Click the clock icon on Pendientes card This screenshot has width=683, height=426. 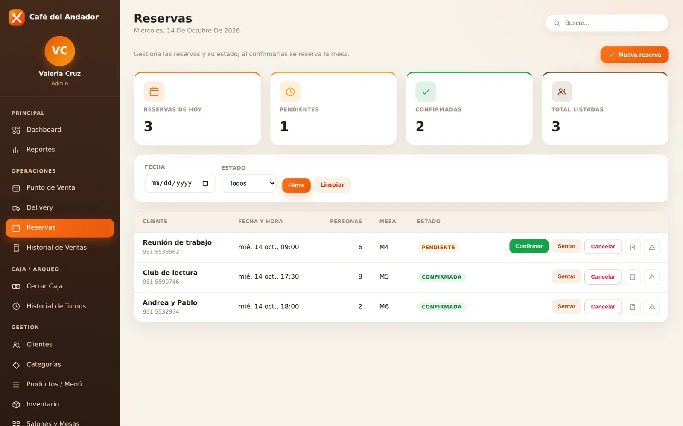tap(290, 92)
